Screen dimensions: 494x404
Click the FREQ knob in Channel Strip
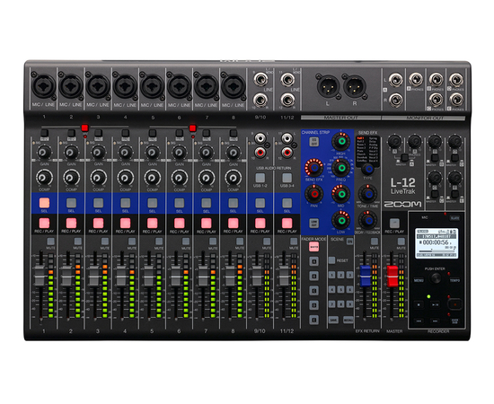coord(341,168)
